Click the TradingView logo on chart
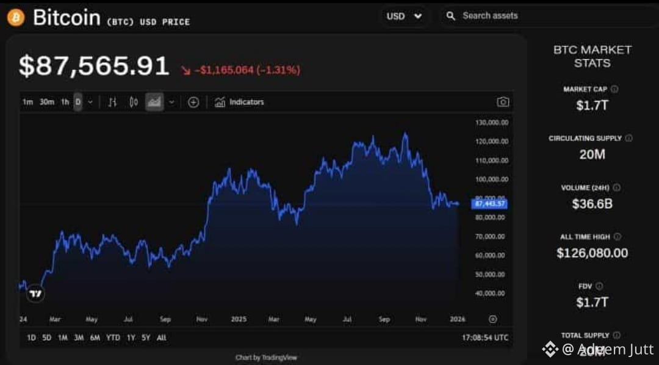 [x=36, y=294]
